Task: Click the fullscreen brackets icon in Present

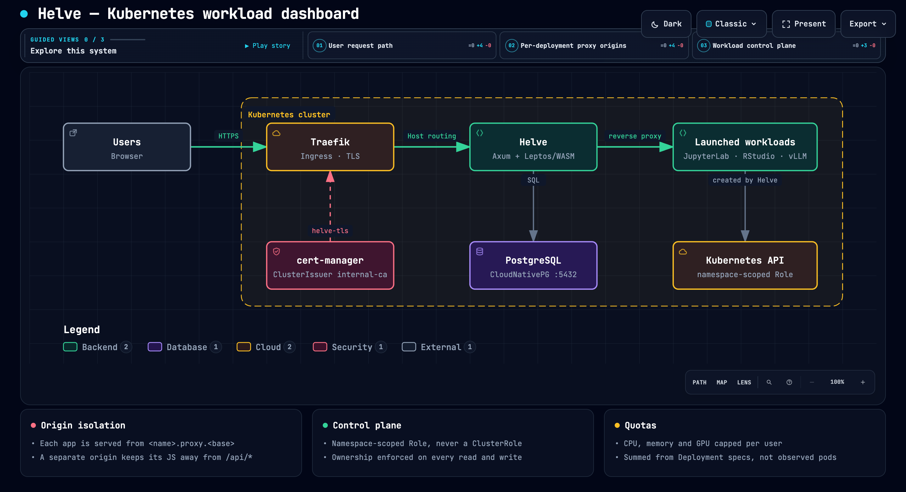Action: click(786, 24)
